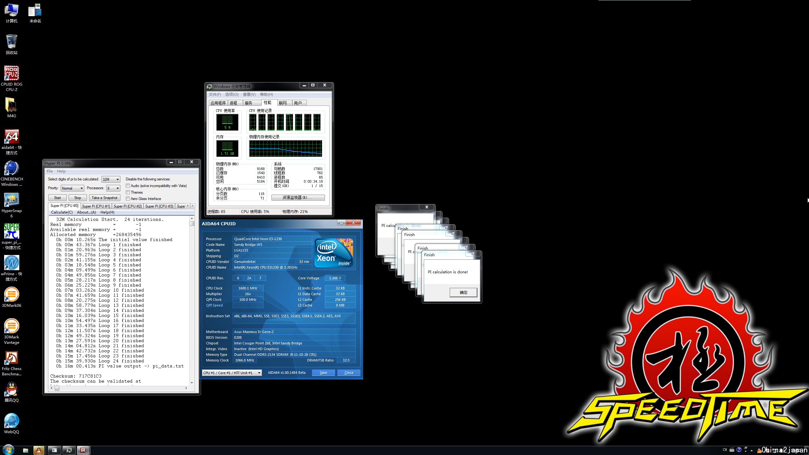Screen dimensions: 809x455
Task: Open Task Manager View menu (查看)
Action: click(249, 94)
